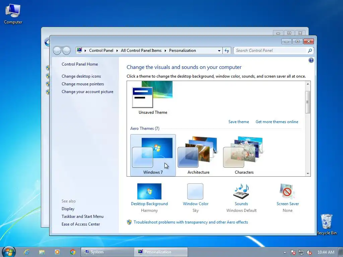This screenshot has width=343, height=257.
Task: Show hidden tray icons arrow
Action: (285, 252)
